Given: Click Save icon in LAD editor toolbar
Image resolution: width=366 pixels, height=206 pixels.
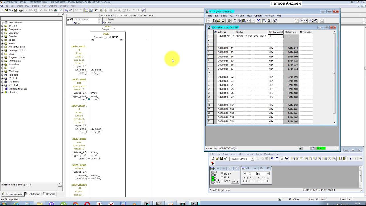Looking at the screenshot, I should click(15, 10).
